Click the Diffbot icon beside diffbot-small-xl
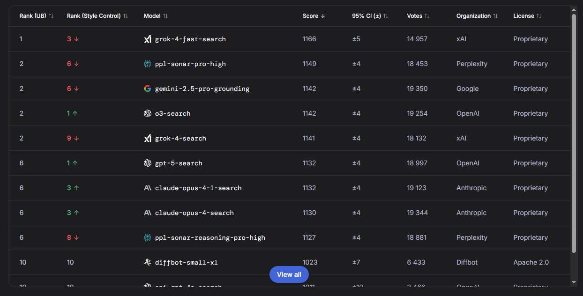 pos(147,262)
